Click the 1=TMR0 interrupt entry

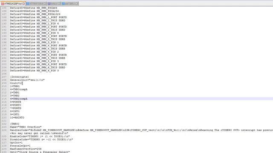point(15,86)
